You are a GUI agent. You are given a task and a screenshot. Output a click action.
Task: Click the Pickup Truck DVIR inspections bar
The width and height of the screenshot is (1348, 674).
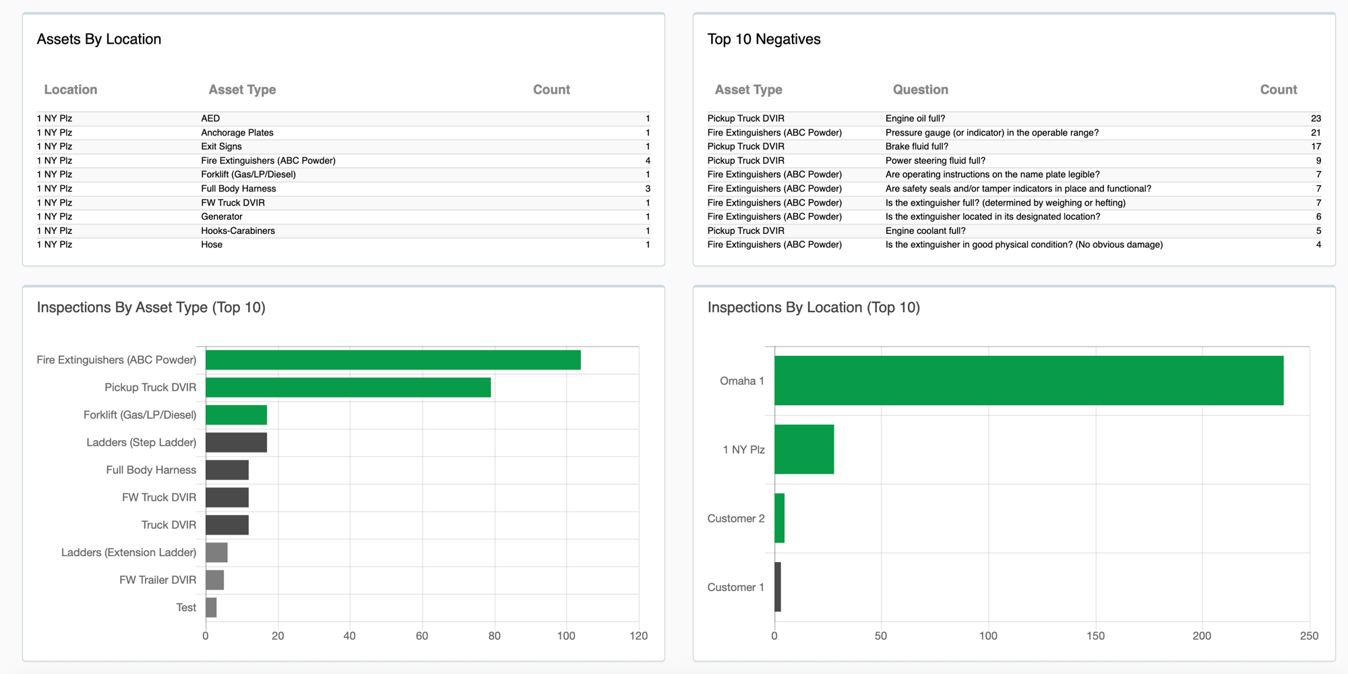click(344, 387)
